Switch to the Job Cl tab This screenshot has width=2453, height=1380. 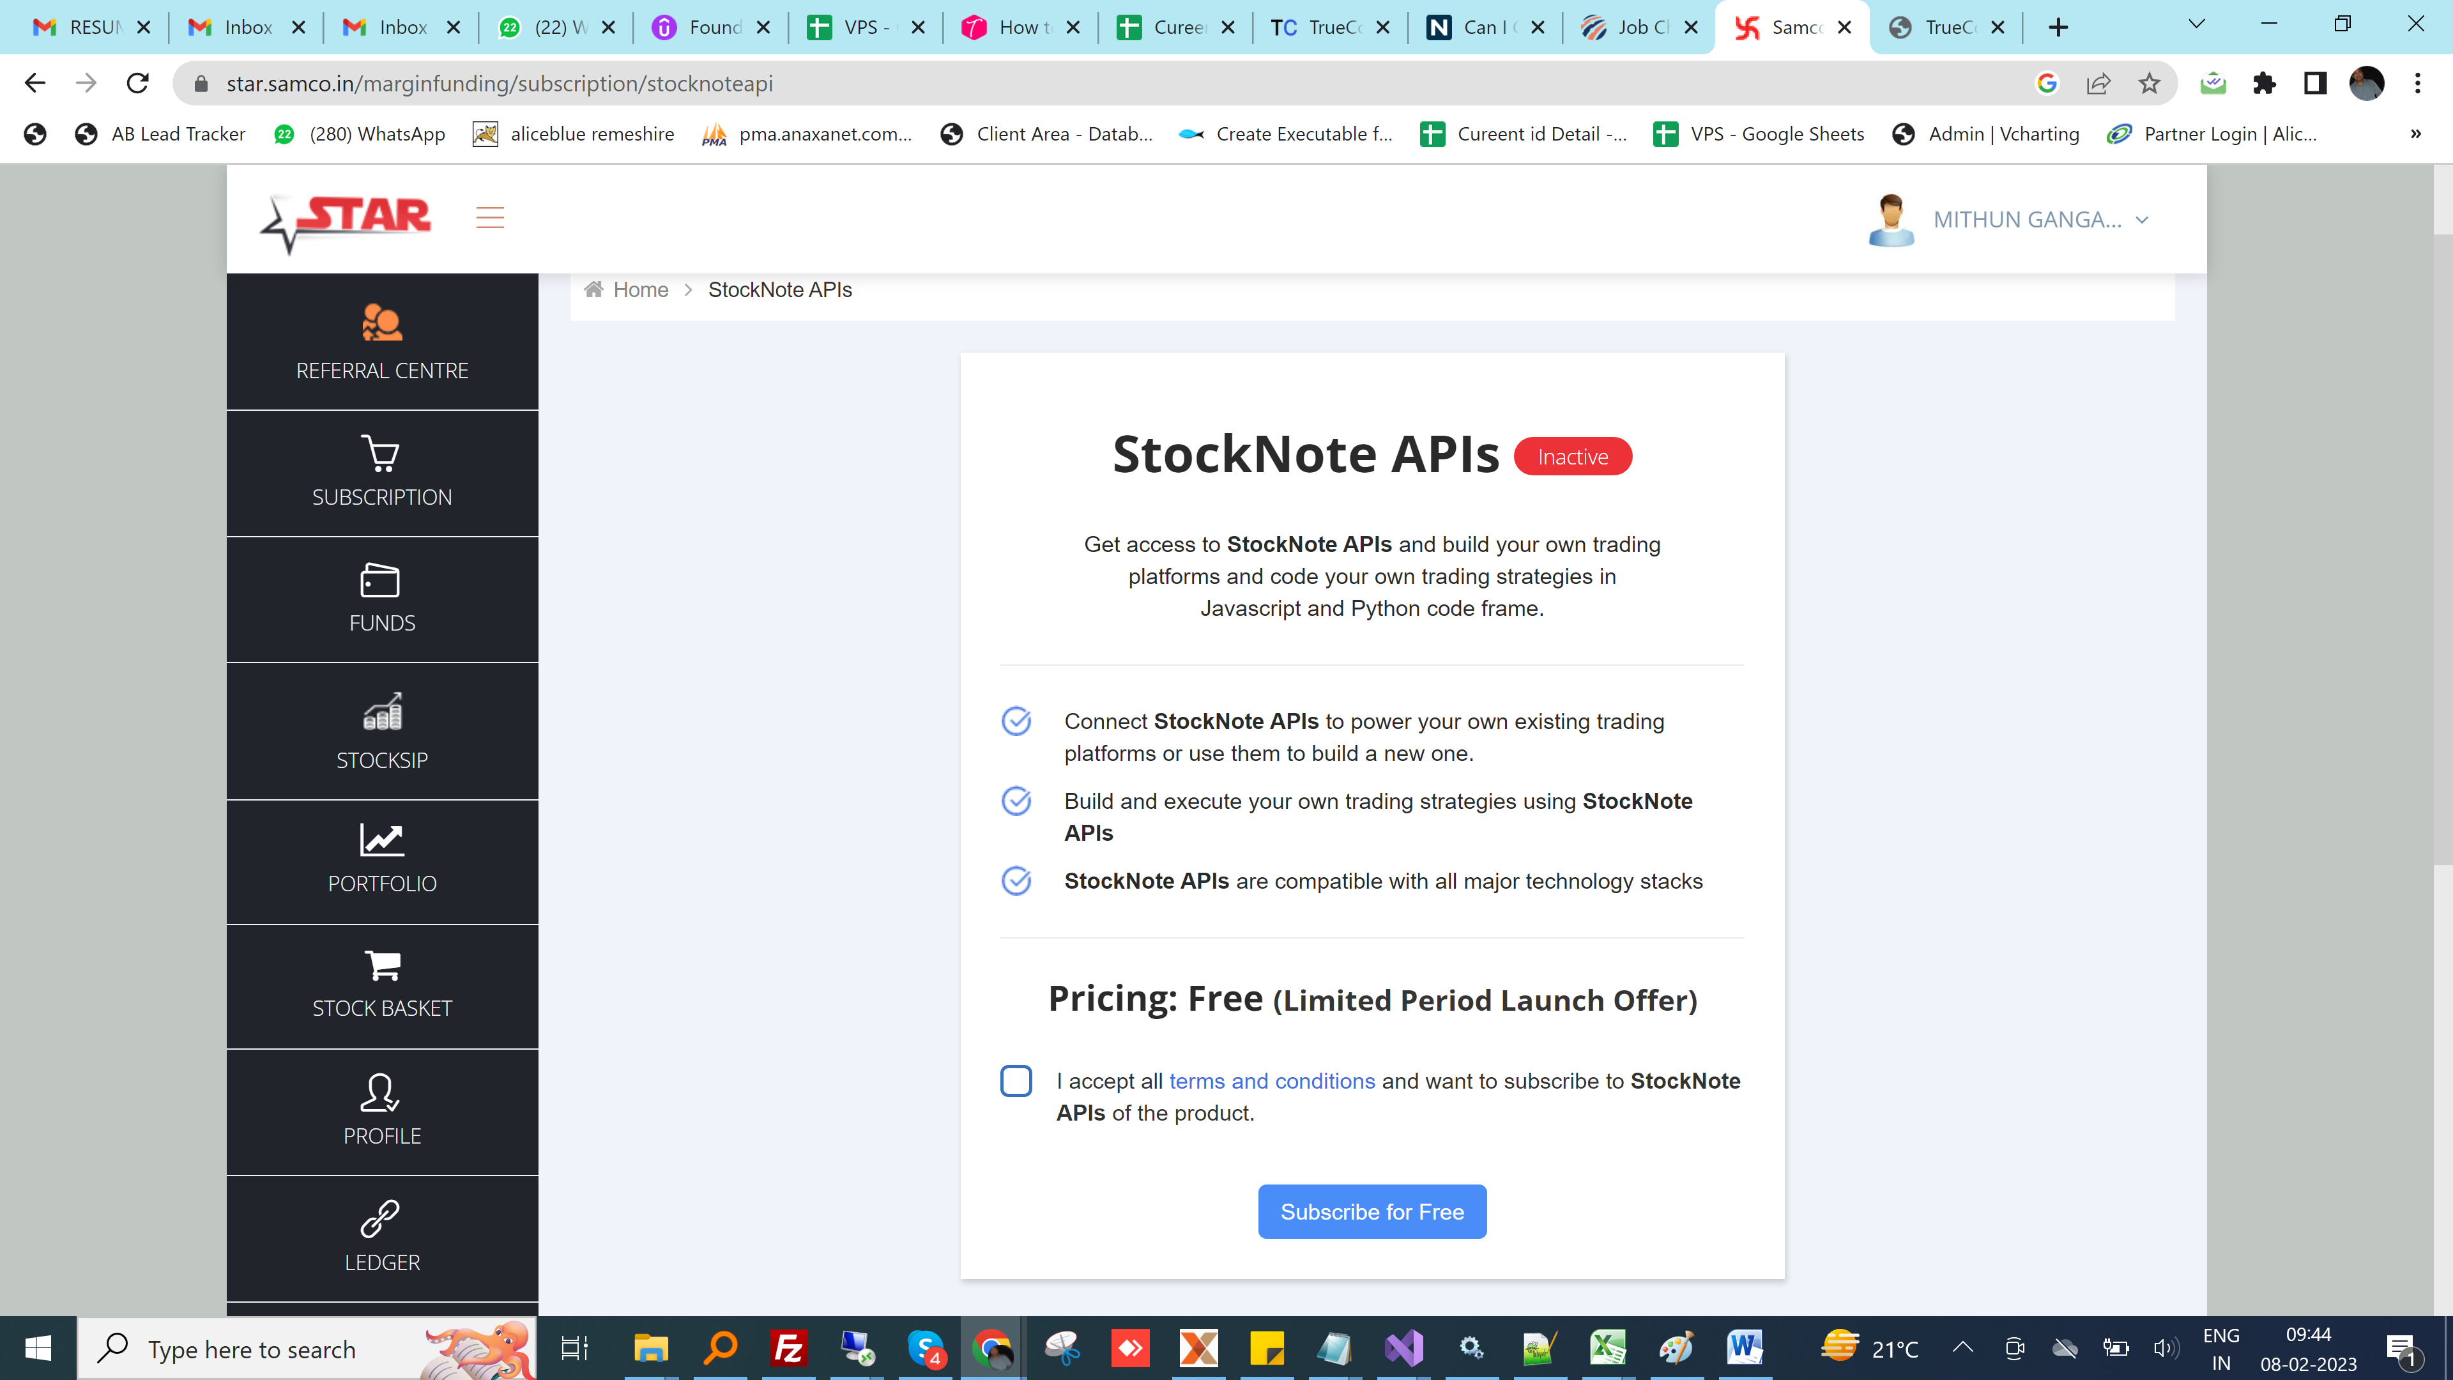(1640, 27)
